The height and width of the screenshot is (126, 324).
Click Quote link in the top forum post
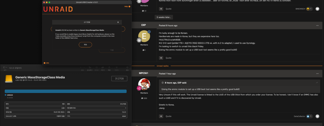pyautogui.click(x=168, y=9)
